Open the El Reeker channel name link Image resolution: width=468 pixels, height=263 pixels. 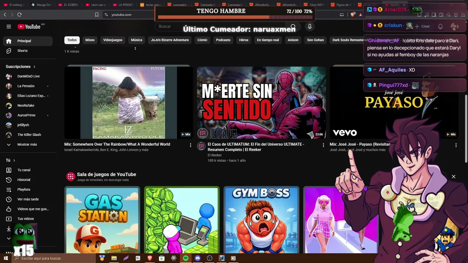click(215, 155)
